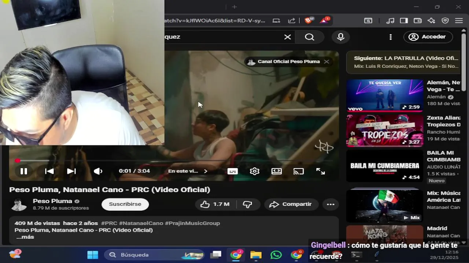Toggle subtitles with the captions icon
The height and width of the screenshot is (263, 469).
(233, 171)
